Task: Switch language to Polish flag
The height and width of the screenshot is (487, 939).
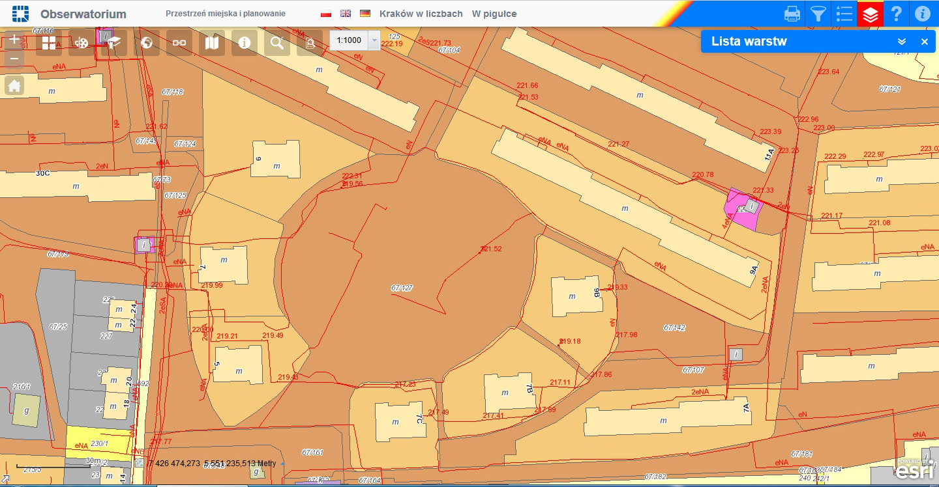Action: tap(327, 14)
